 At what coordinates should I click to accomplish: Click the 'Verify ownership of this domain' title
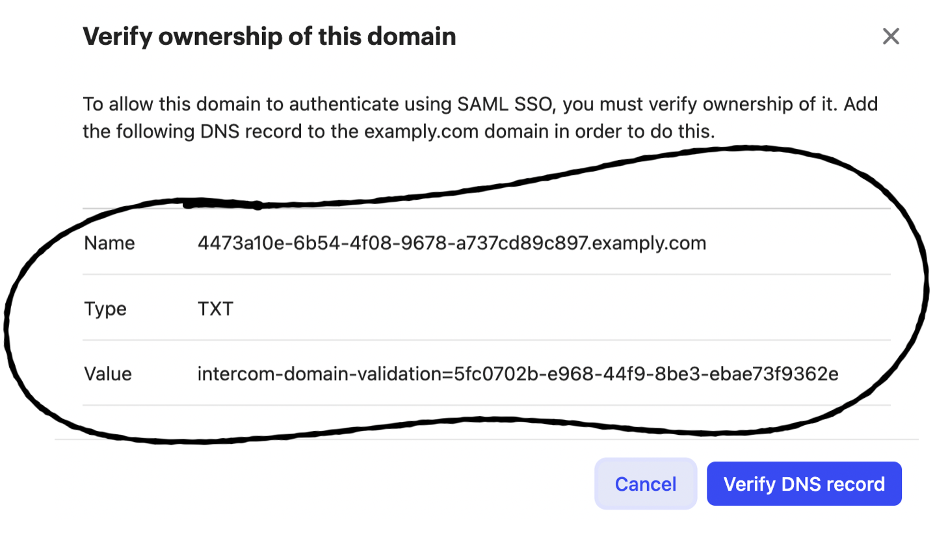tap(269, 36)
